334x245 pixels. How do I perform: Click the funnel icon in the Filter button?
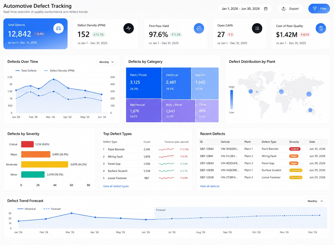tap(315, 9)
